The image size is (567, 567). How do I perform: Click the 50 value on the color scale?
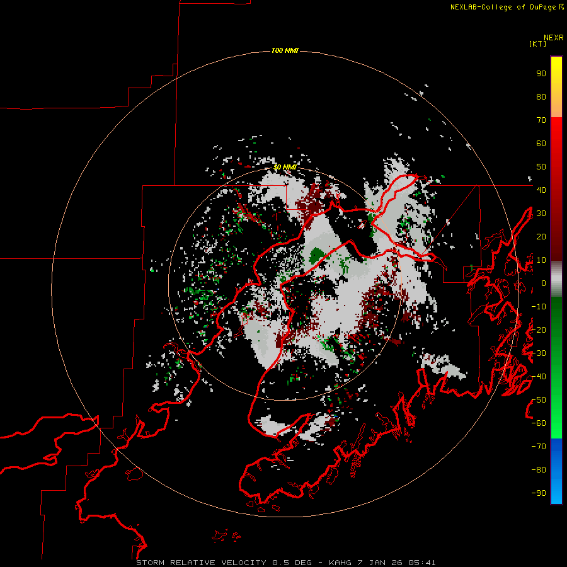[x=541, y=167]
